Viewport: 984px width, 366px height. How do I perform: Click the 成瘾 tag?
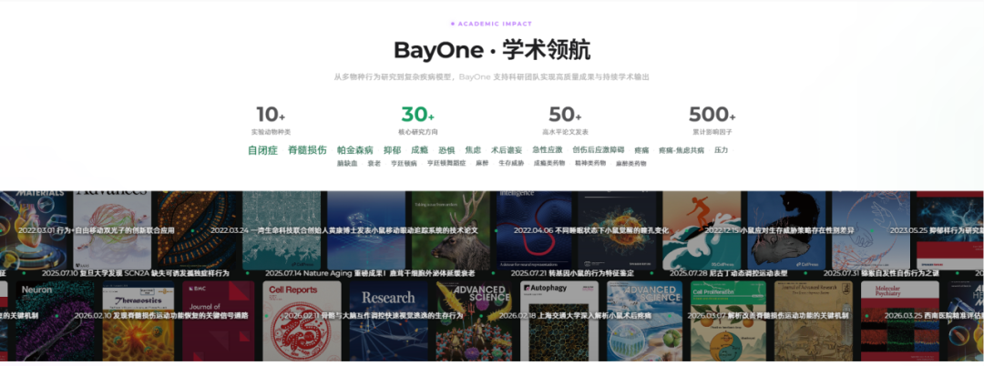tap(419, 150)
